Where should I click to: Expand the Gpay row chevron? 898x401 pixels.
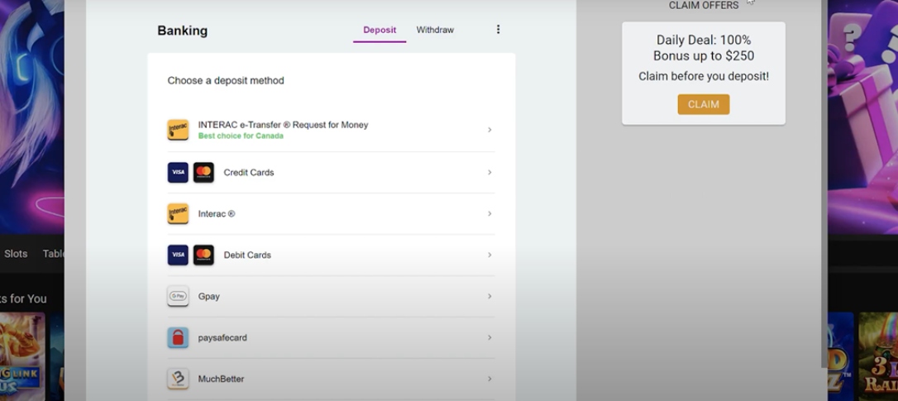pyautogui.click(x=490, y=296)
